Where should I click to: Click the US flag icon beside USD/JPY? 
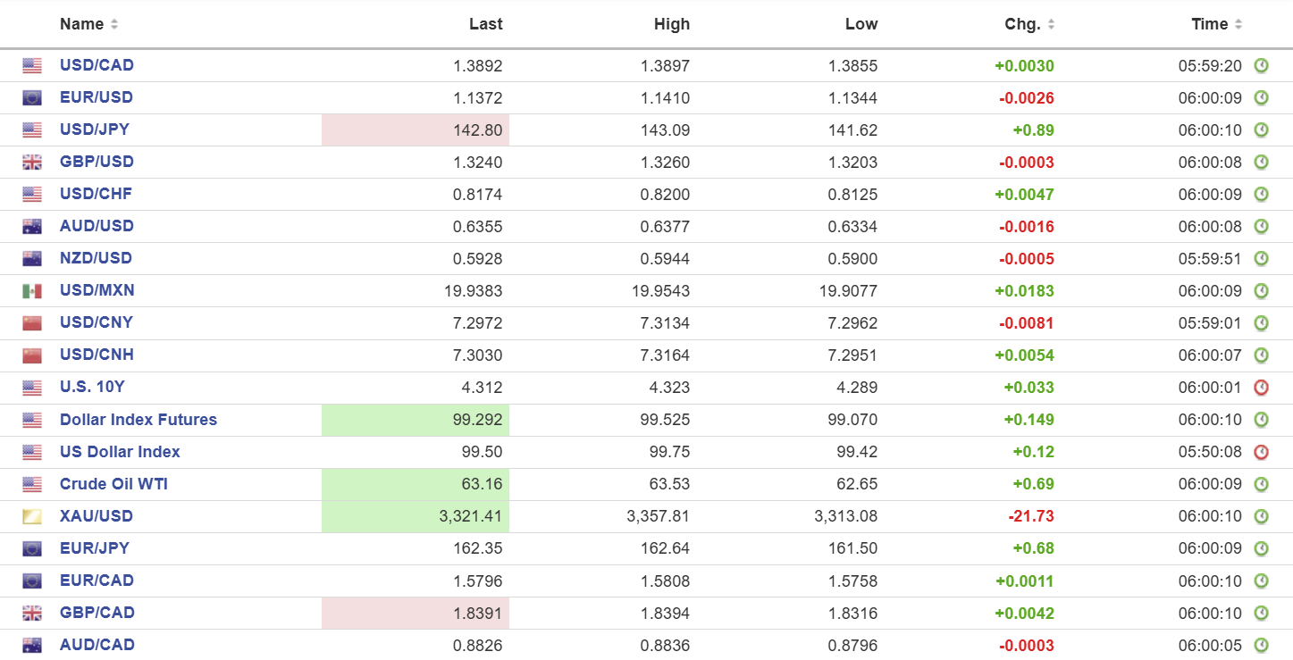tap(32, 129)
